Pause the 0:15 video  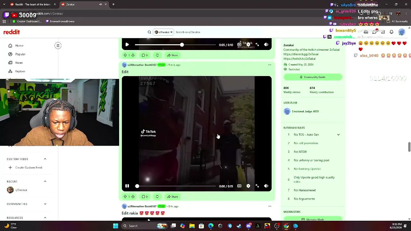(x=127, y=186)
